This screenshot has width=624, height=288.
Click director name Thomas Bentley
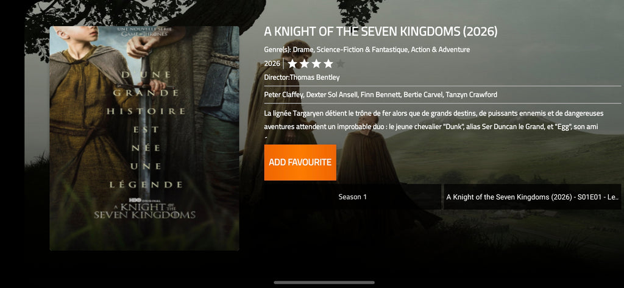pos(314,77)
